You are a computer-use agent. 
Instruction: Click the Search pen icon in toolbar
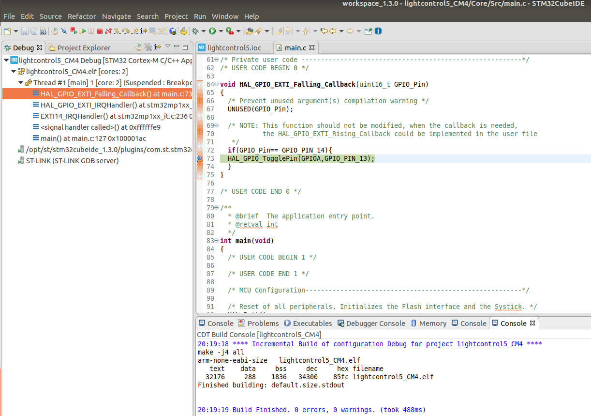pos(258,31)
